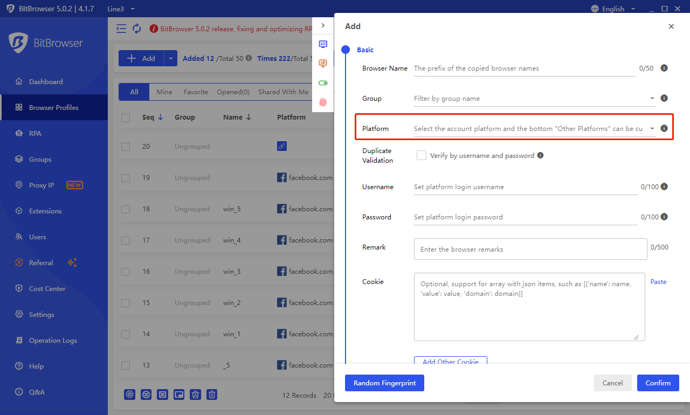
Task: Select the checkbox for profile win_4
Action: tap(126, 240)
